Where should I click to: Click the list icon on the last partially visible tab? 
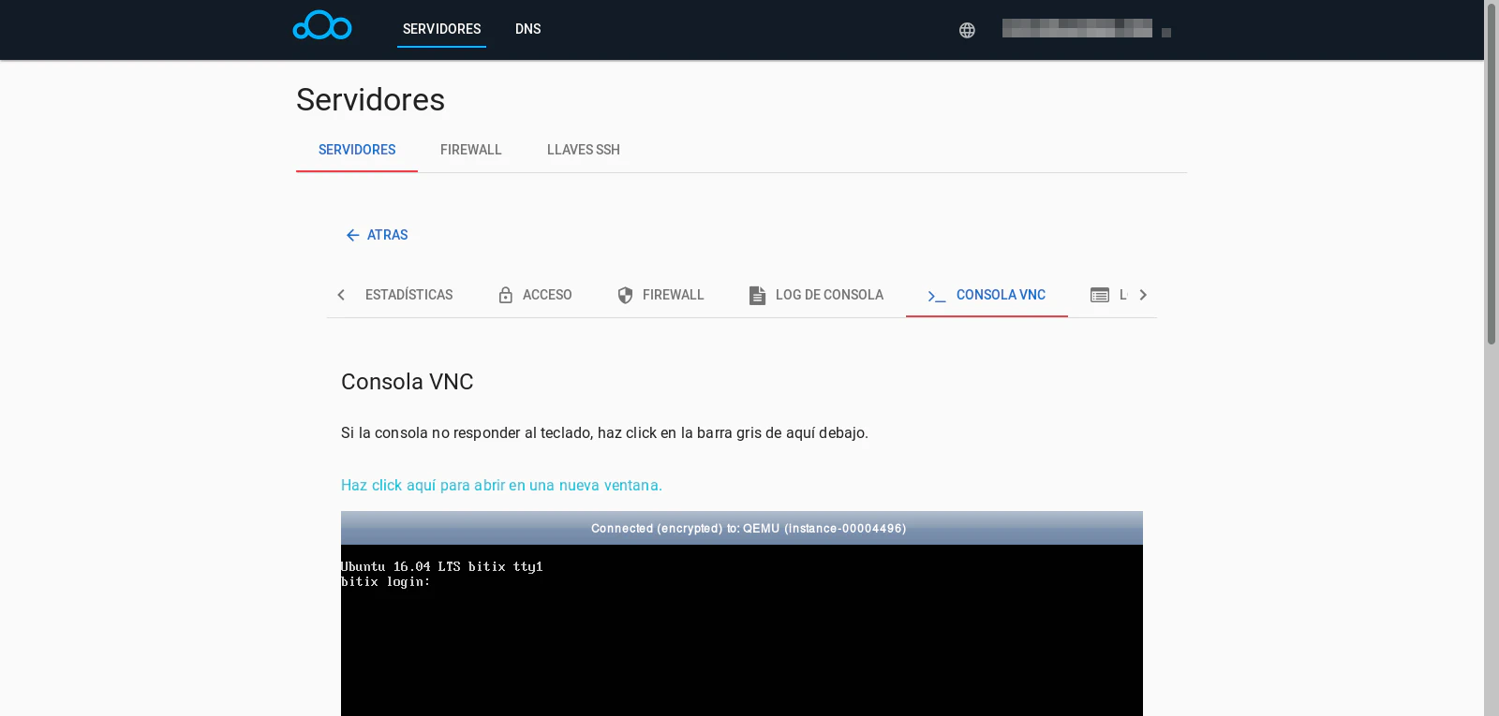(x=1100, y=295)
